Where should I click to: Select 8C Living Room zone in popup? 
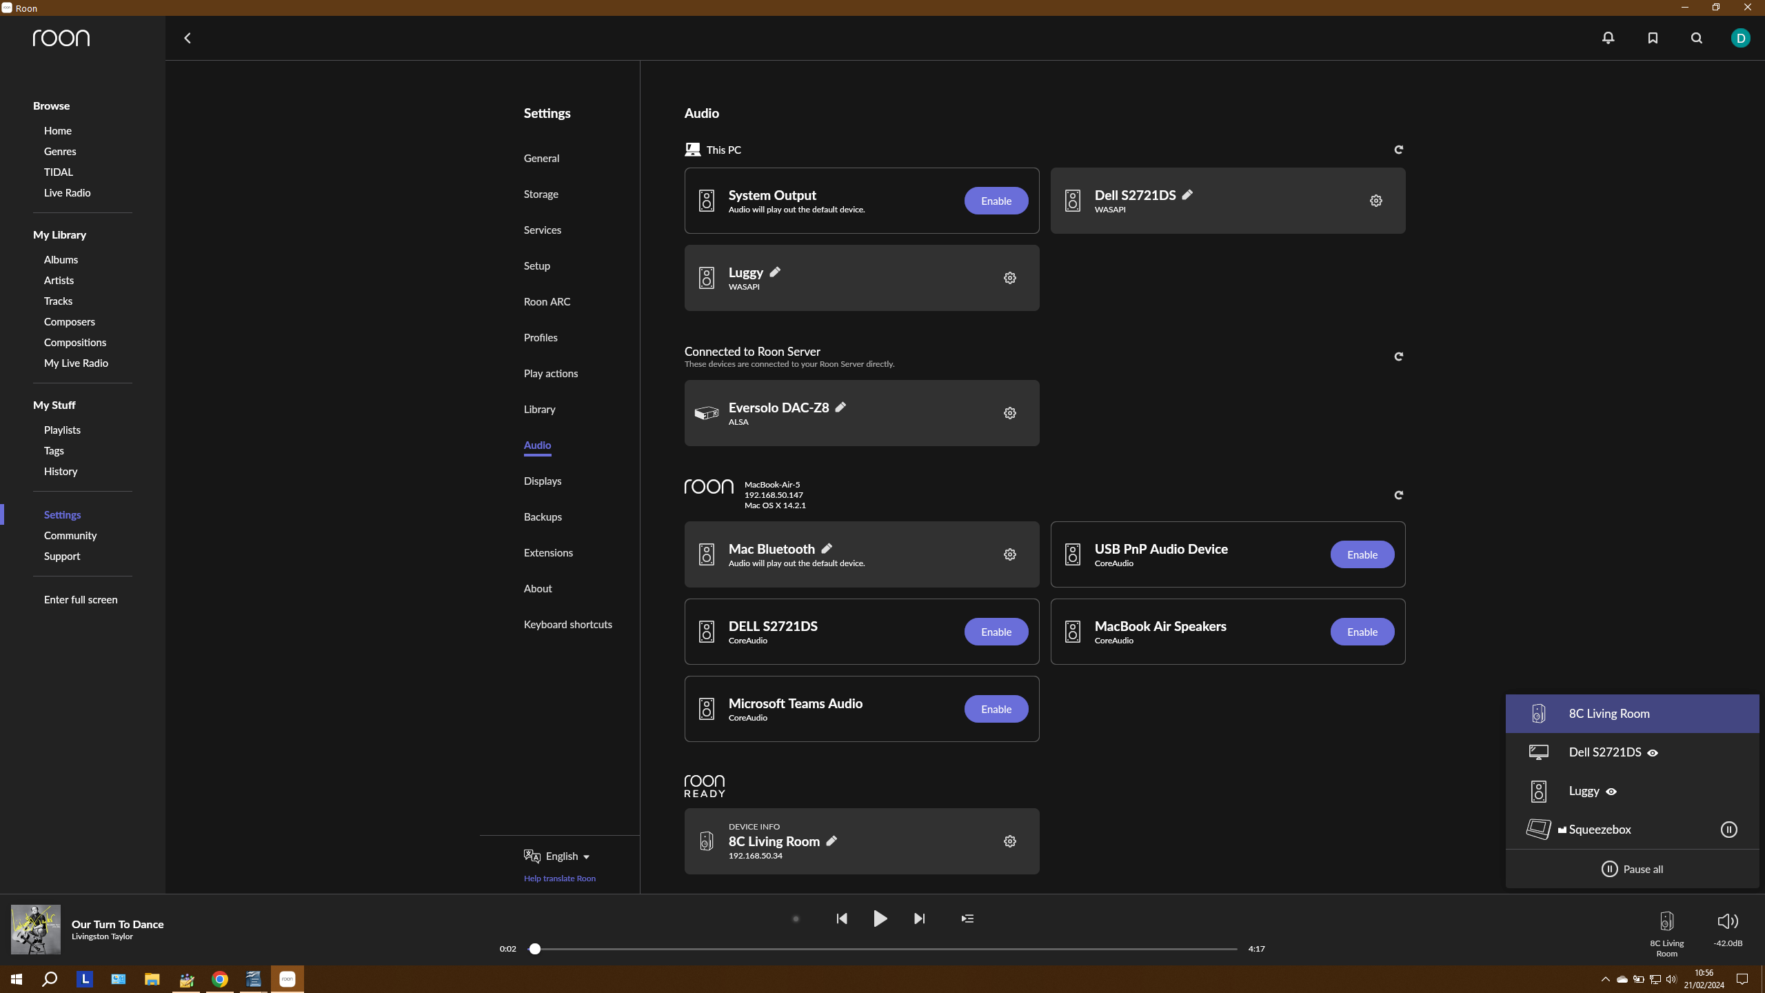1632,714
